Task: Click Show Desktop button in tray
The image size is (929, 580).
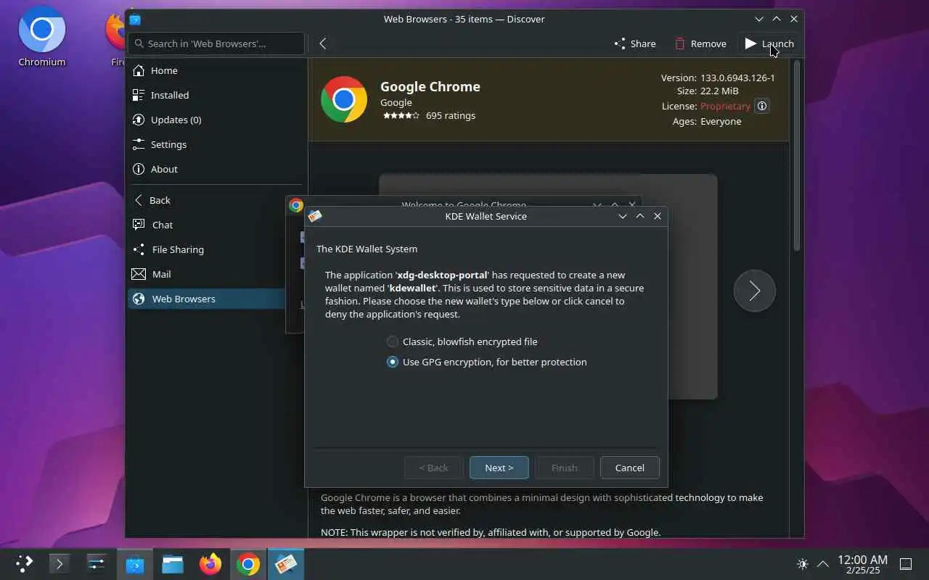Action: point(906,563)
